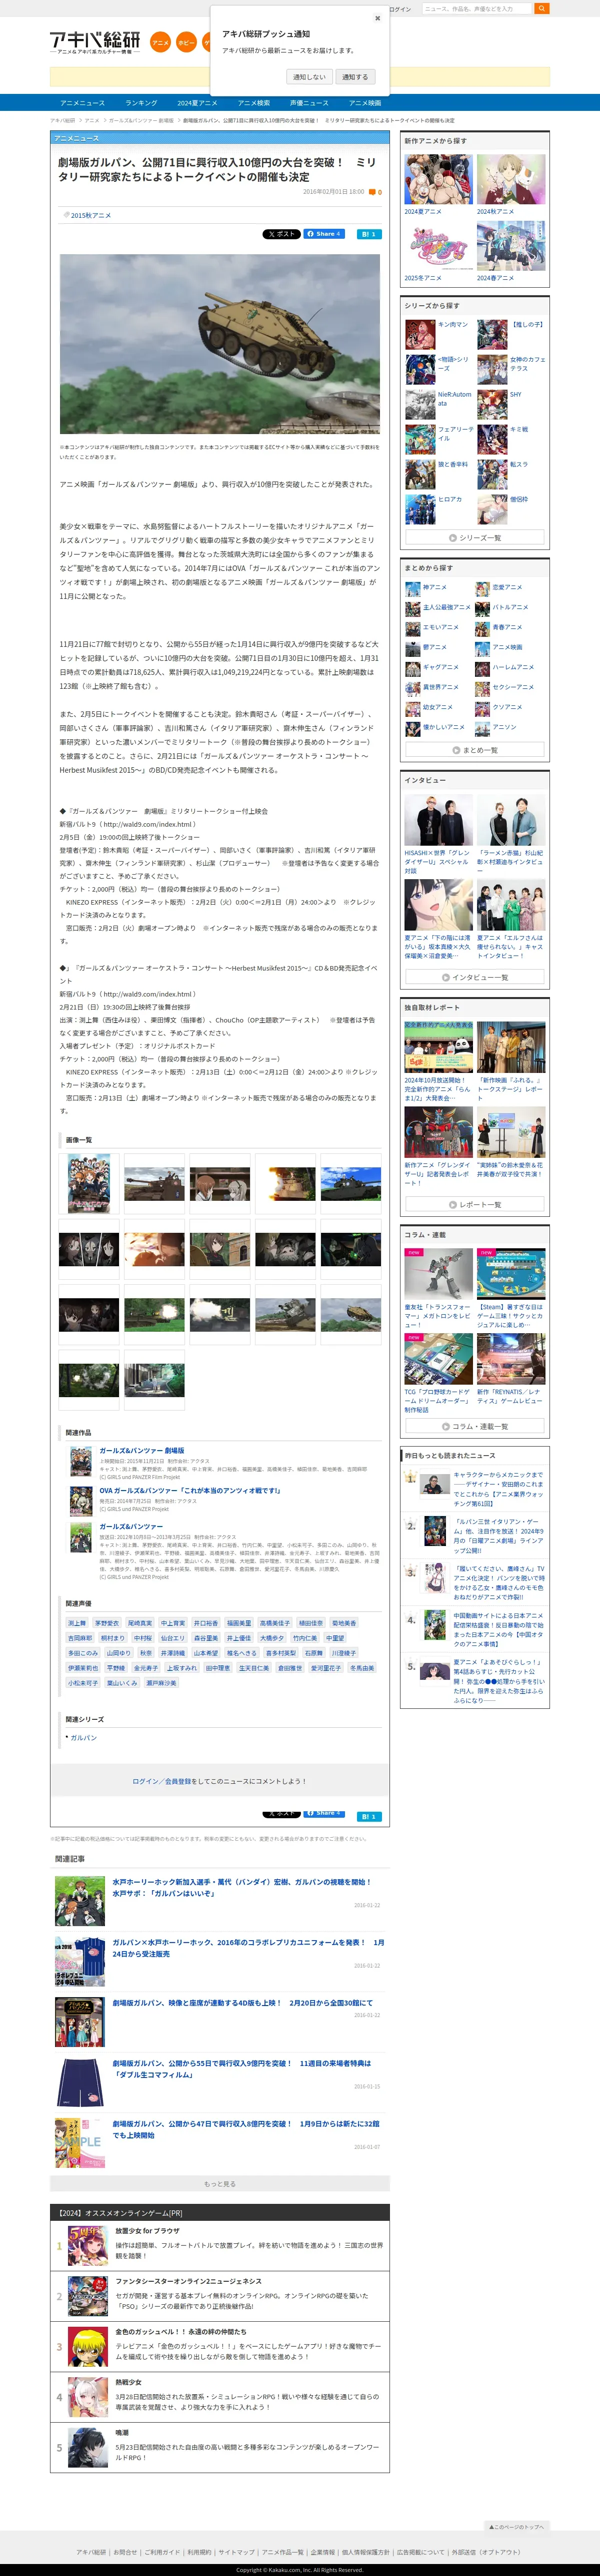Click サイトマップ in footer
600x2576 pixels.
pyautogui.click(x=236, y=2552)
